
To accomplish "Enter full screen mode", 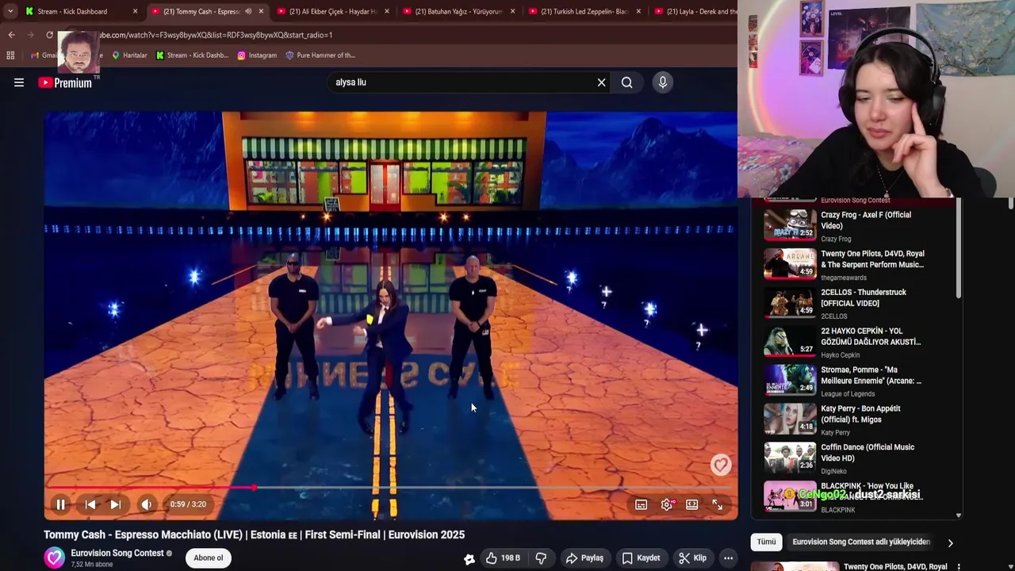I will (x=718, y=504).
